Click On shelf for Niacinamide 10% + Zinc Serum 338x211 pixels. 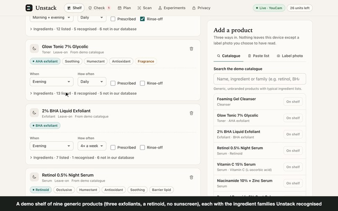293,183
